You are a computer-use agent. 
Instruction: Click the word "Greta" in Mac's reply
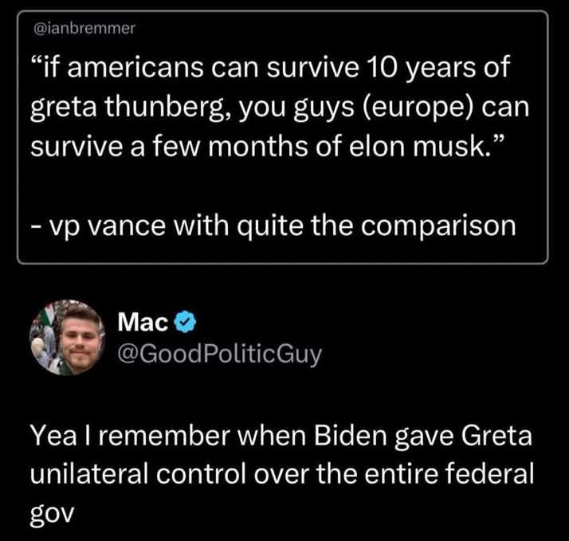tap(496, 436)
